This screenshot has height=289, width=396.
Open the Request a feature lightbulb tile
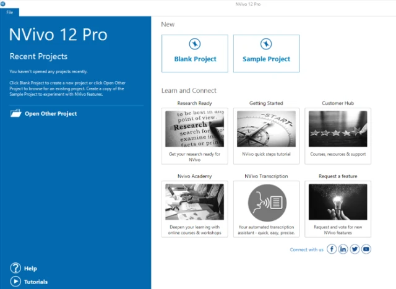pos(338,202)
